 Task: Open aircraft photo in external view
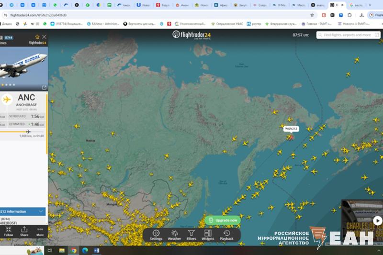(x=45, y=87)
